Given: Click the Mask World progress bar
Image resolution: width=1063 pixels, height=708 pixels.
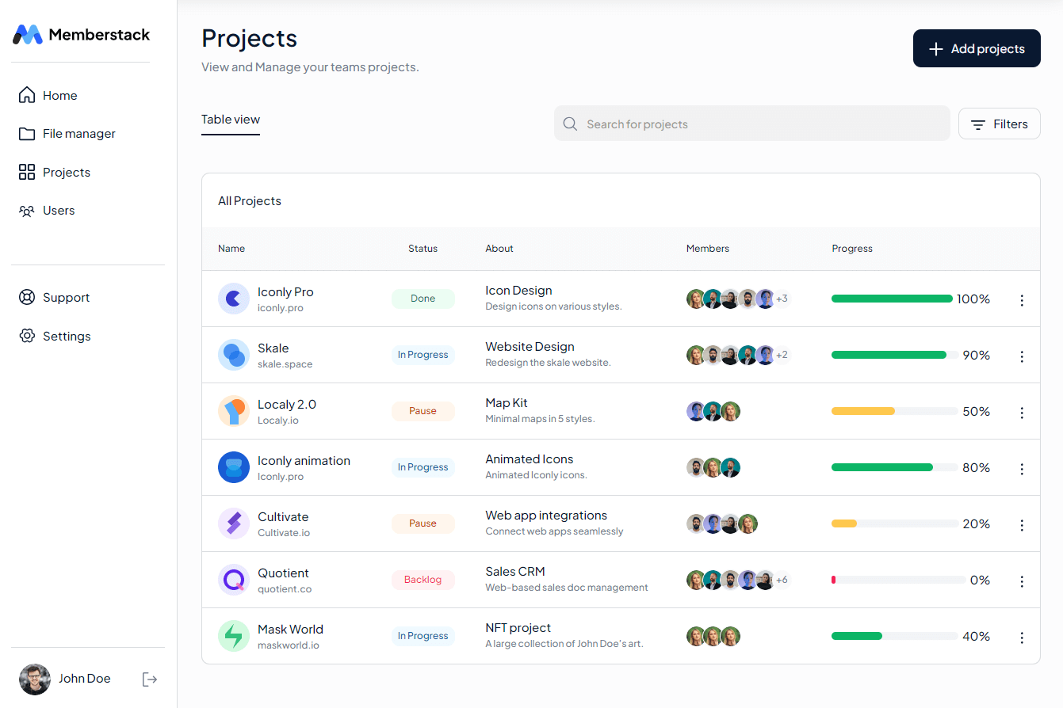Looking at the screenshot, I should 894,635.
